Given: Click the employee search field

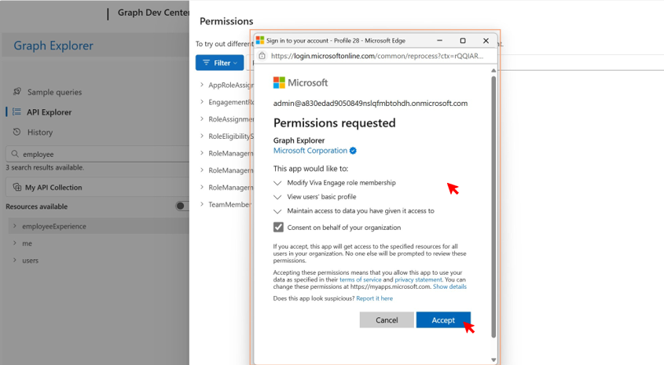Looking at the screenshot, I should [97, 154].
